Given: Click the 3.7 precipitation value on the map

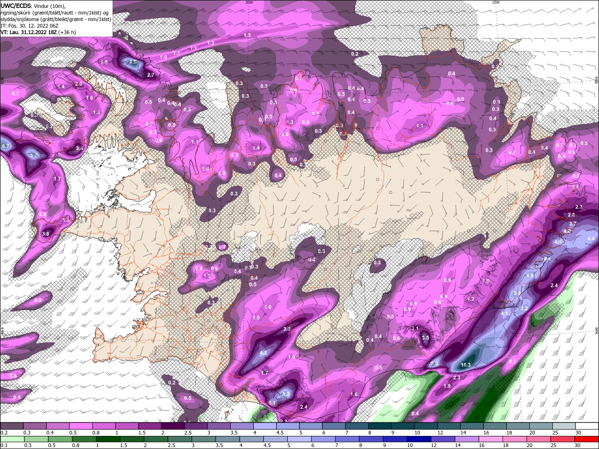Looking at the screenshot, I should point(572,224).
